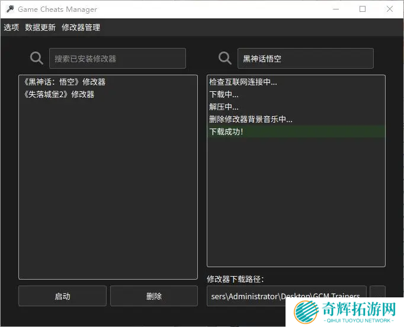
Task: Focus the 搜索已安装修改器 search field
Action: (x=117, y=58)
